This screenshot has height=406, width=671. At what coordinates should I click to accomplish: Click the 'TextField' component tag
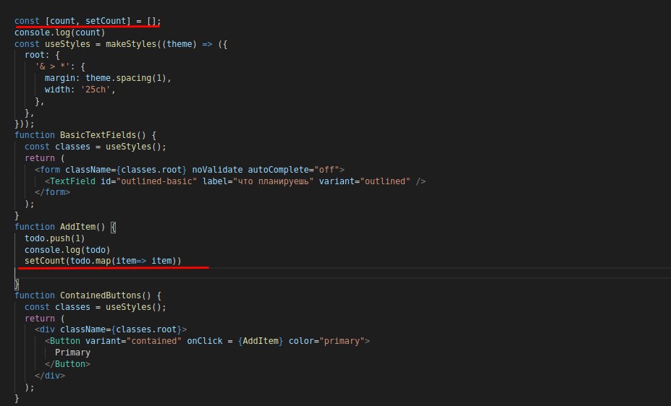72,181
